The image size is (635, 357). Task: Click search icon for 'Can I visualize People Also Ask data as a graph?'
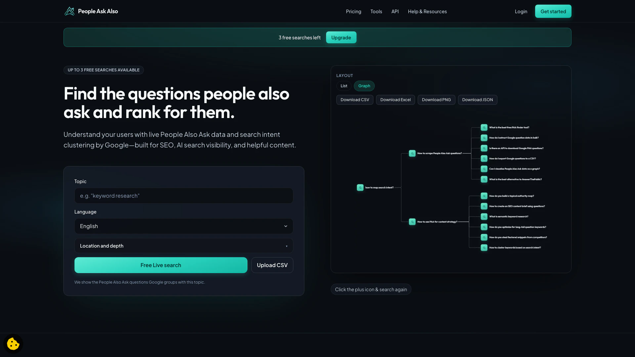[484, 169]
